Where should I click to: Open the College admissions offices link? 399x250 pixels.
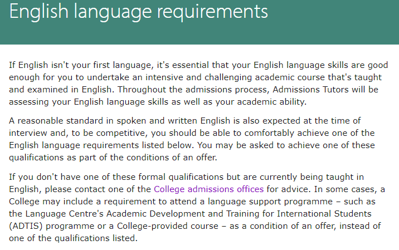[208, 189]
